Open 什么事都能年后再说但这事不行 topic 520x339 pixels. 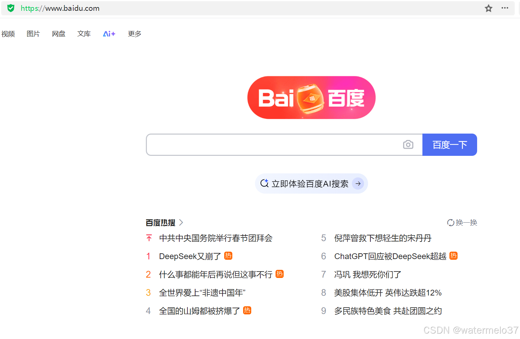pyautogui.click(x=216, y=275)
